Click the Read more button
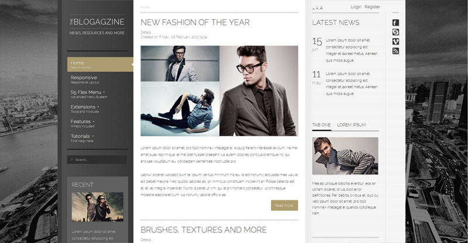Viewport: 468px width, 243px height. click(x=284, y=206)
